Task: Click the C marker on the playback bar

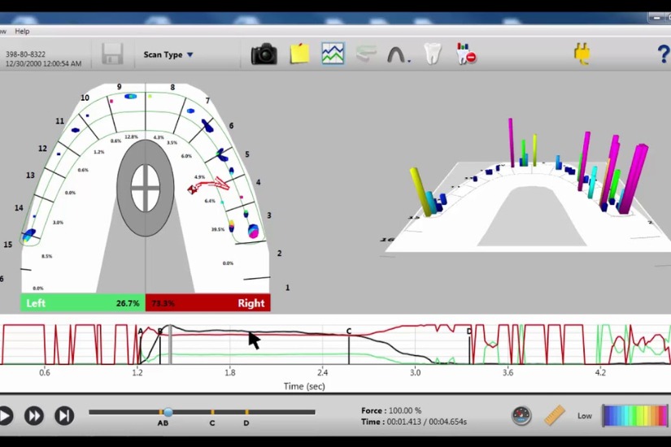Action: pos(212,412)
